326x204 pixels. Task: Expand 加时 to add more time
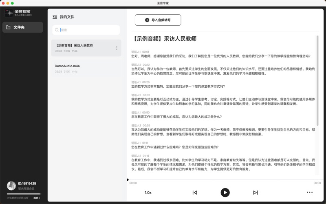37,197
